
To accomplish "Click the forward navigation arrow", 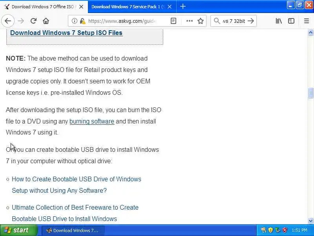I will click(21, 21).
